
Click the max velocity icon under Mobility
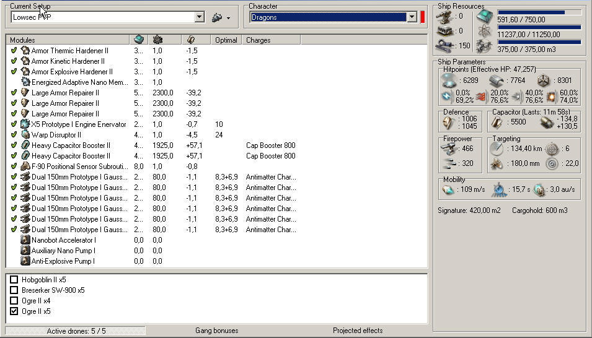pos(448,189)
